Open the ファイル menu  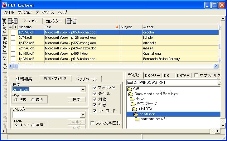(8, 12)
